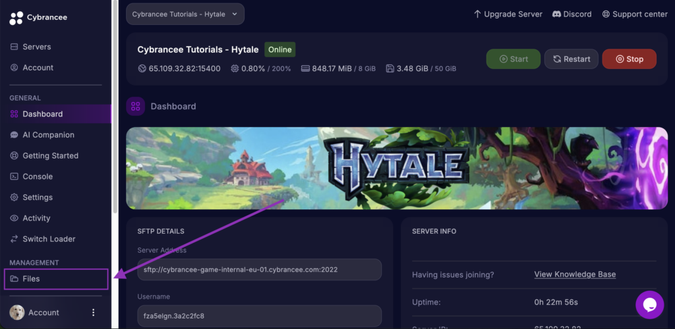Click the memory RAM icon
This screenshot has width=675, height=329.
[x=305, y=68]
